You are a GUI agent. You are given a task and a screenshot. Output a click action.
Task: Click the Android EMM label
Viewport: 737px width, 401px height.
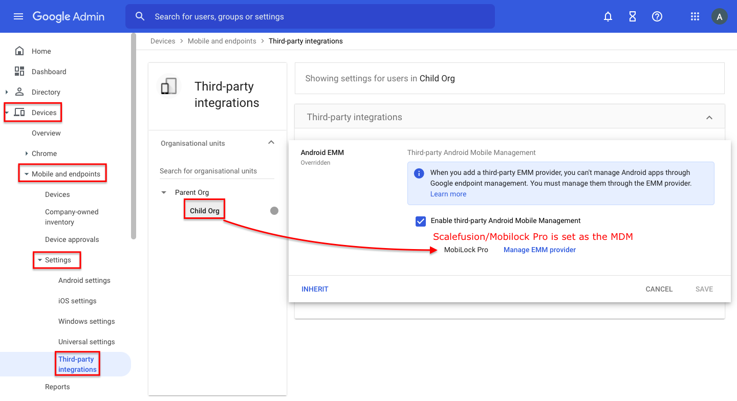coord(322,152)
